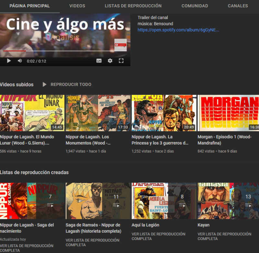Click the '1,947 vistas' text
The width and height of the screenshot is (259, 253).
[75, 151]
